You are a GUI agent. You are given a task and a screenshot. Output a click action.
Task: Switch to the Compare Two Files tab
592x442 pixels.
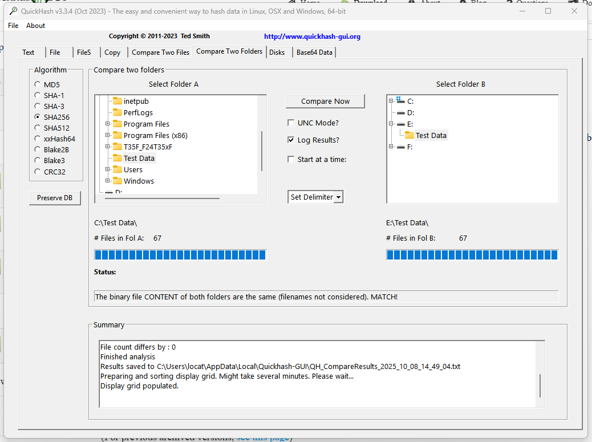pos(160,52)
